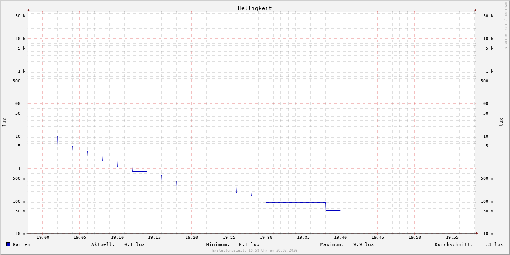510x255 pixels.
Task: Click the 19:25 time axis label
Action: click(229, 238)
